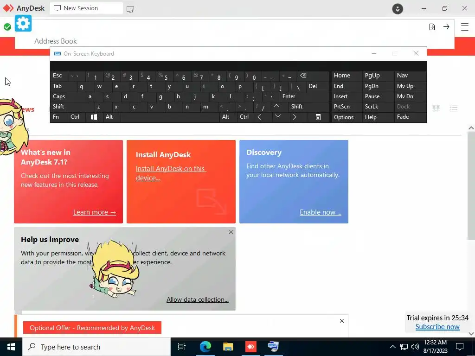Screen dimensions: 475x356
Task: Click the right arrow key on On-Screen Keyboard
Action: pyautogui.click(x=295, y=117)
